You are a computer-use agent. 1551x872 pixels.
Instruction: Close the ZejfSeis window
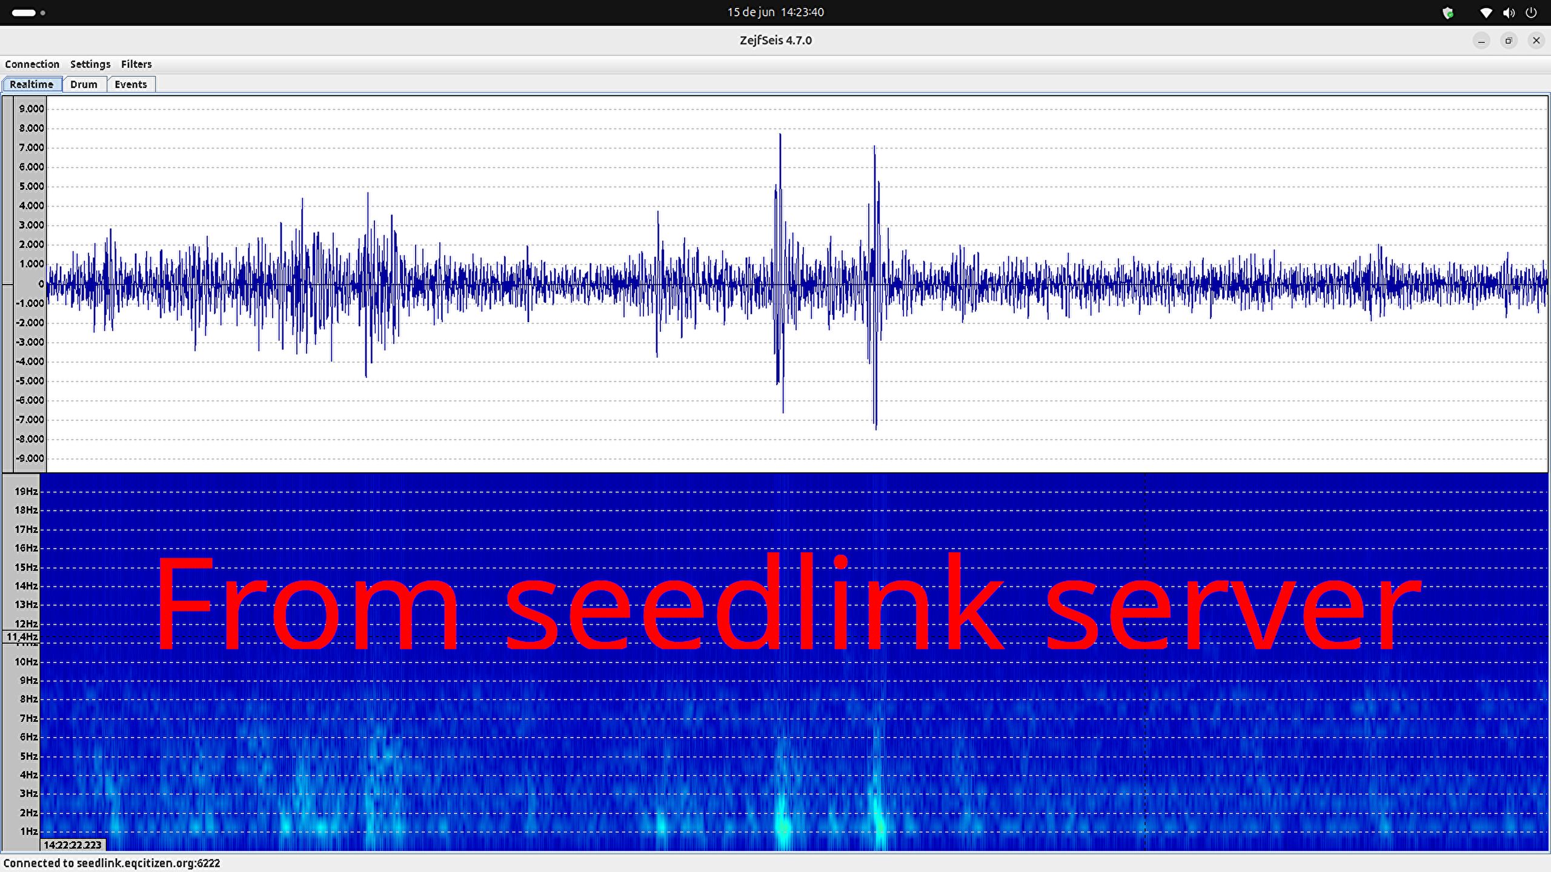(x=1536, y=41)
